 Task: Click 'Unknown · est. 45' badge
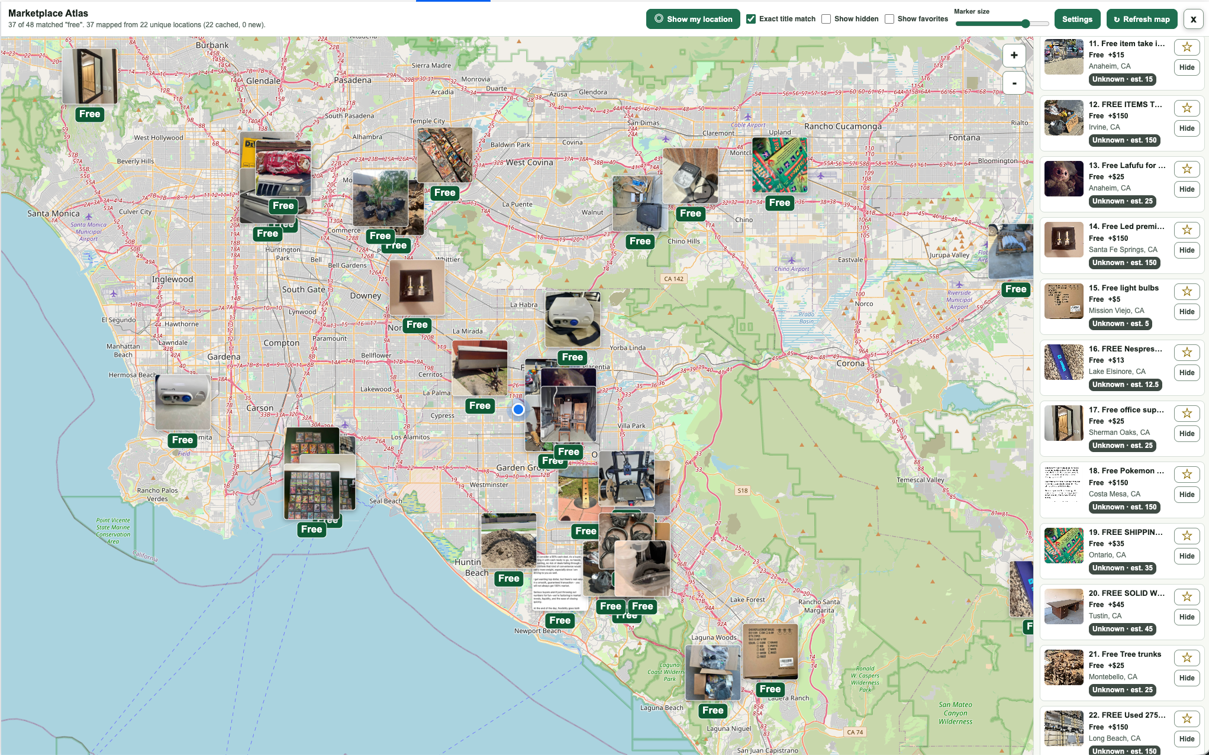1123,629
